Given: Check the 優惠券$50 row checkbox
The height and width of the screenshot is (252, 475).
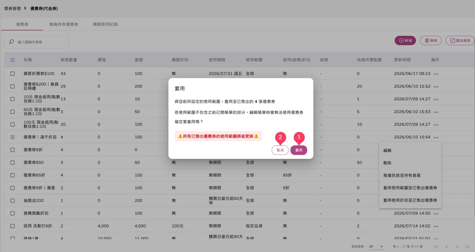Looking at the screenshot, I should [13, 162].
